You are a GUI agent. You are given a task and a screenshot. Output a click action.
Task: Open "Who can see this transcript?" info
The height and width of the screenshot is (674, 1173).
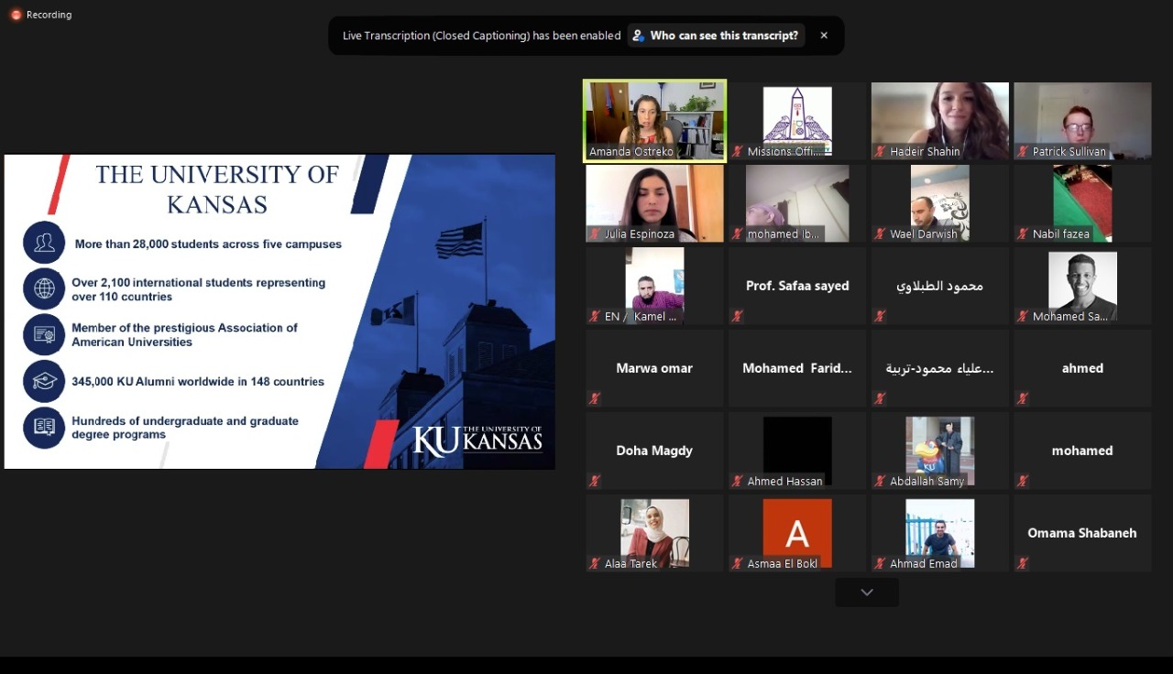pyautogui.click(x=716, y=36)
